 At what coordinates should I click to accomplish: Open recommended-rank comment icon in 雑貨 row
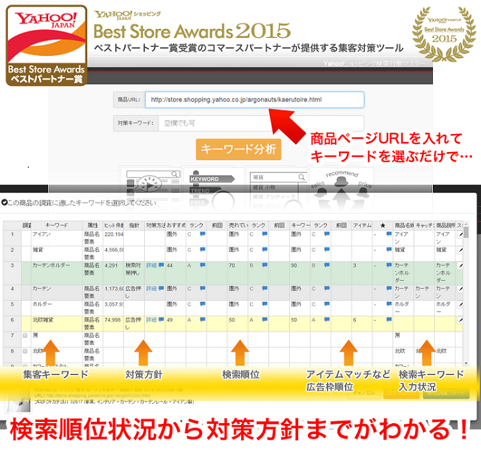203,249
